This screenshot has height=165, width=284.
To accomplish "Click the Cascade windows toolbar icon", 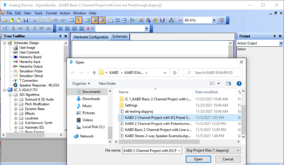I will (x=110, y=20).
